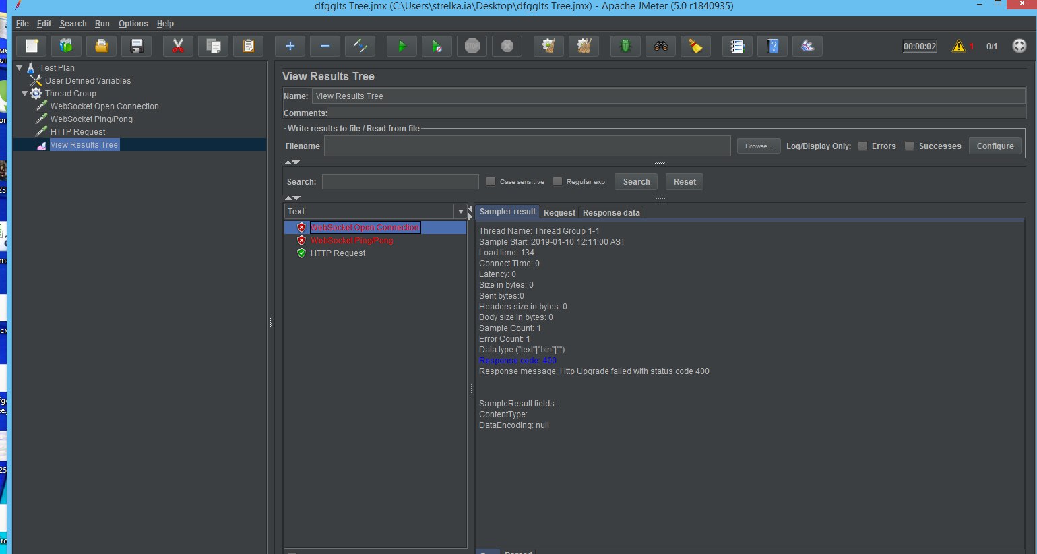This screenshot has height=554, width=1037.
Task: Click the New test plan icon
Action: [31, 46]
